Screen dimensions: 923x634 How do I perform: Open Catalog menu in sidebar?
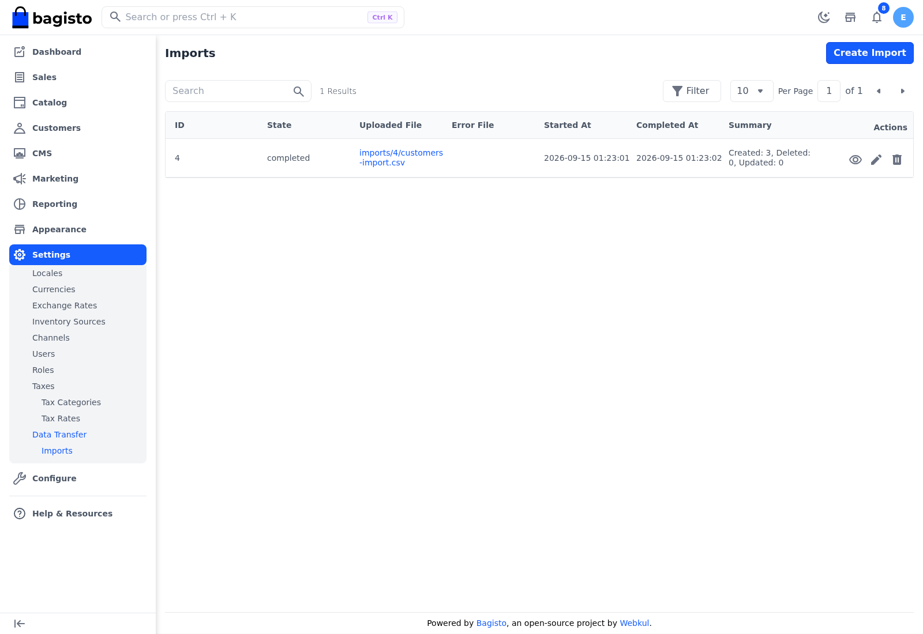pos(78,103)
